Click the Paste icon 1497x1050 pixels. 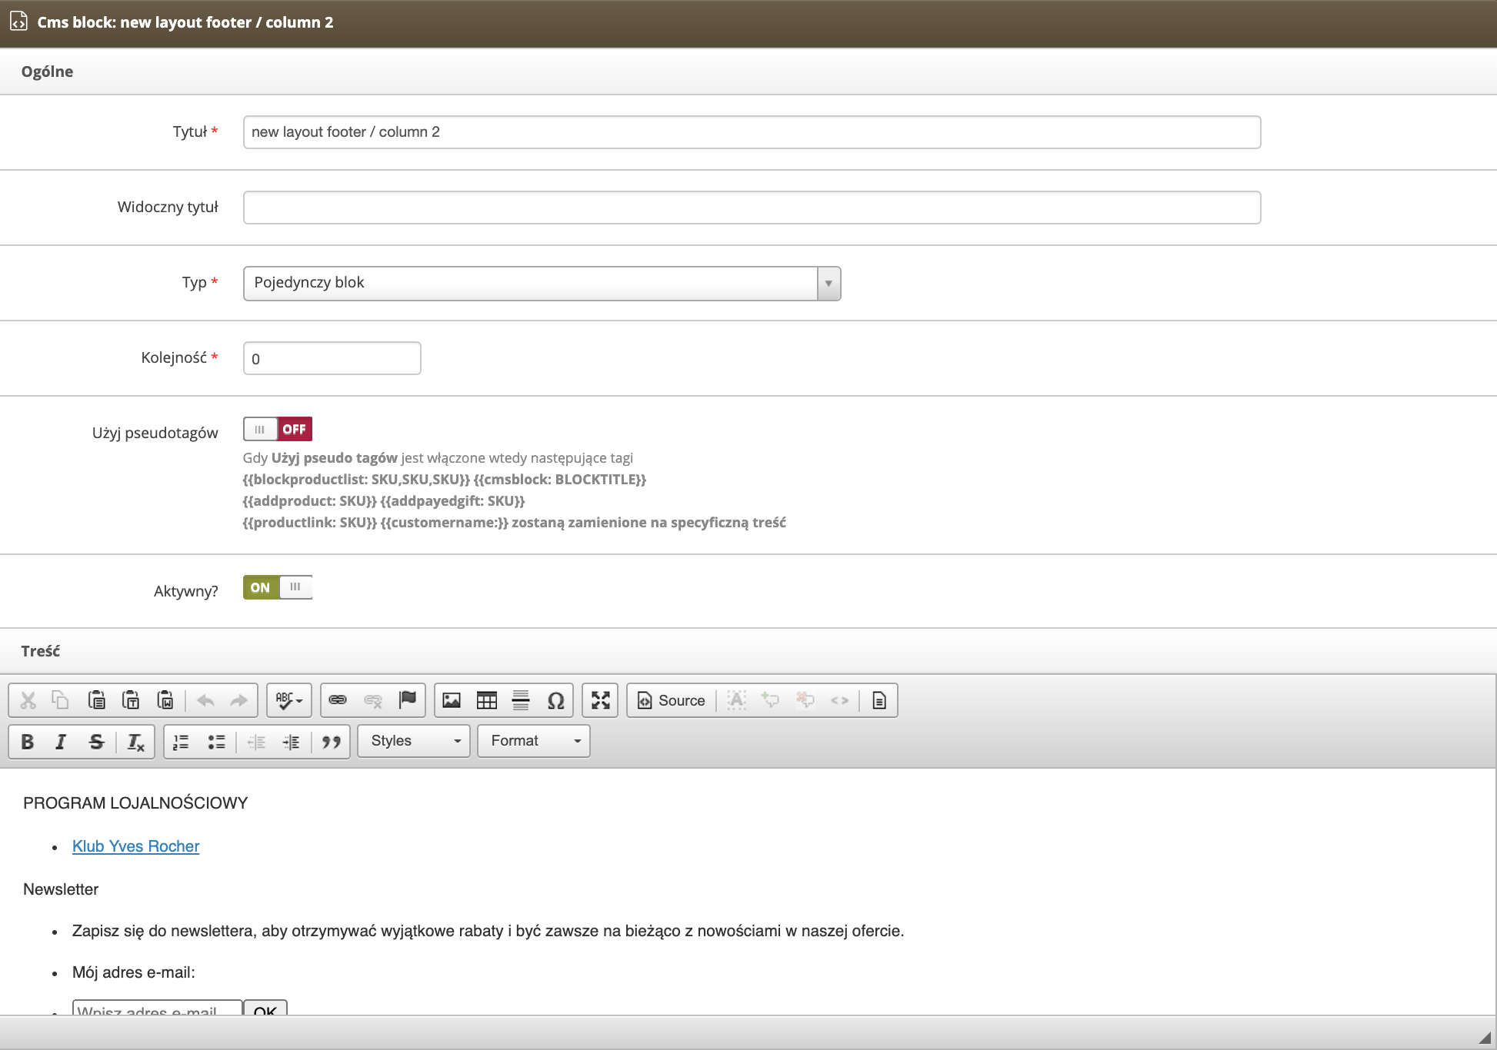96,700
